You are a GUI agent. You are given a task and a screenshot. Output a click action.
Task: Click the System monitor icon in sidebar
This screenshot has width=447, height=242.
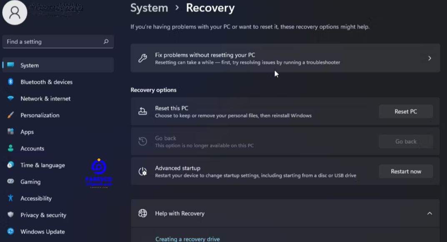coord(10,65)
